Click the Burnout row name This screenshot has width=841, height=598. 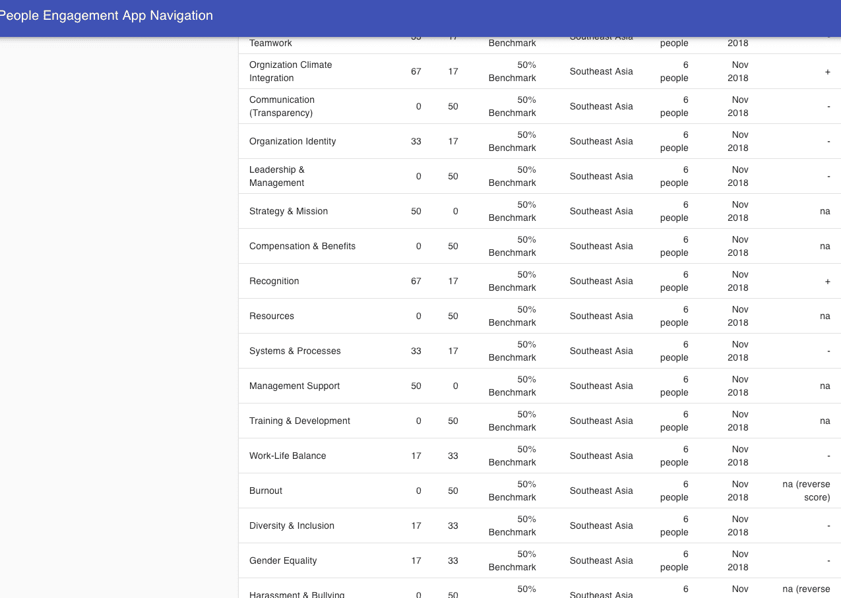tap(266, 491)
